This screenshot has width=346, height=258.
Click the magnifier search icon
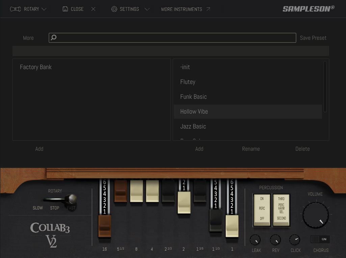pyautogui.click(x=54, y=37)
